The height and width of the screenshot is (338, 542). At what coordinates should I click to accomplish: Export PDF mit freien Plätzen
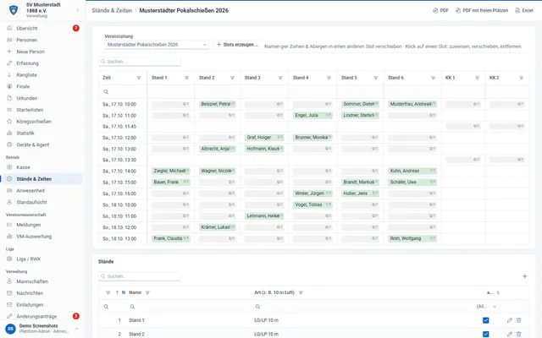[482, 11]
